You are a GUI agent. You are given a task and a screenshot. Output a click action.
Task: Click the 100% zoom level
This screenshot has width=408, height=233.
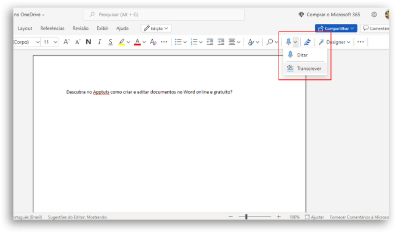point(294,217)
